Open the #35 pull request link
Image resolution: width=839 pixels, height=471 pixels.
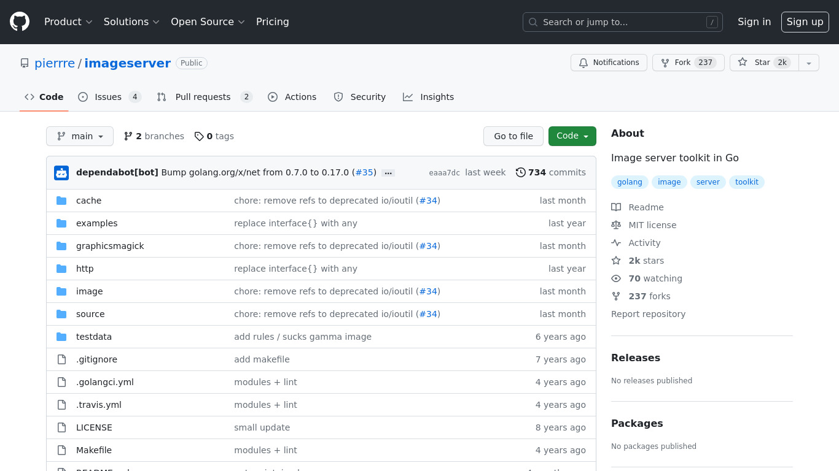click(x=364, y=173)
